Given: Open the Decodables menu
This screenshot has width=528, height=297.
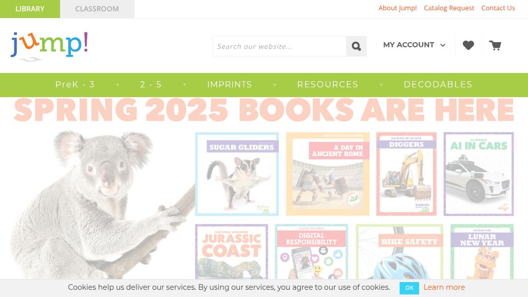Looking at the screenshot, I should (438, 84).
